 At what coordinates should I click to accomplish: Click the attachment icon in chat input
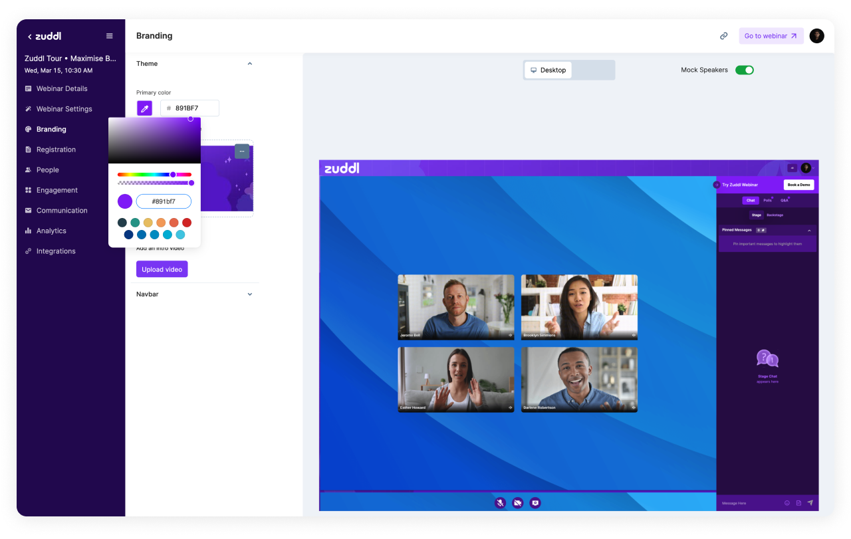click(798, 503)
